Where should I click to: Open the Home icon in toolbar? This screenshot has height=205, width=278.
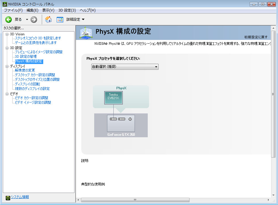tap(48, 19)
